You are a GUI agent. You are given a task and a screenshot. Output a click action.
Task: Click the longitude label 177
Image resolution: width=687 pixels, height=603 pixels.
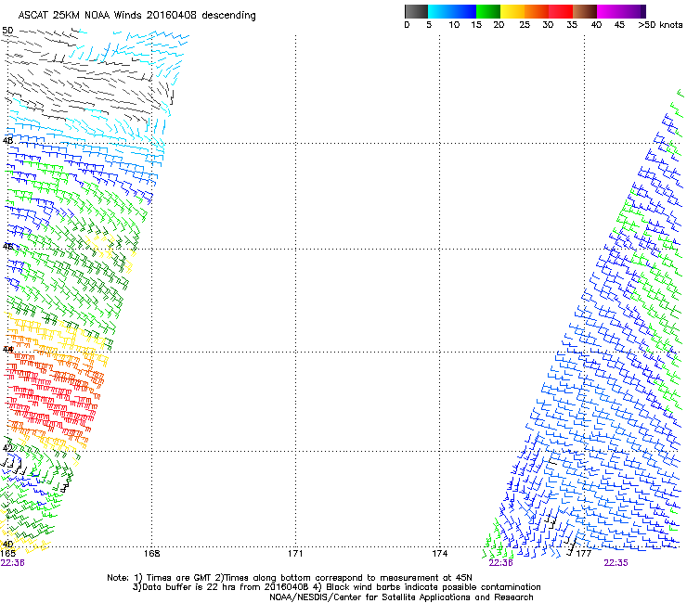tap(584, 554)
